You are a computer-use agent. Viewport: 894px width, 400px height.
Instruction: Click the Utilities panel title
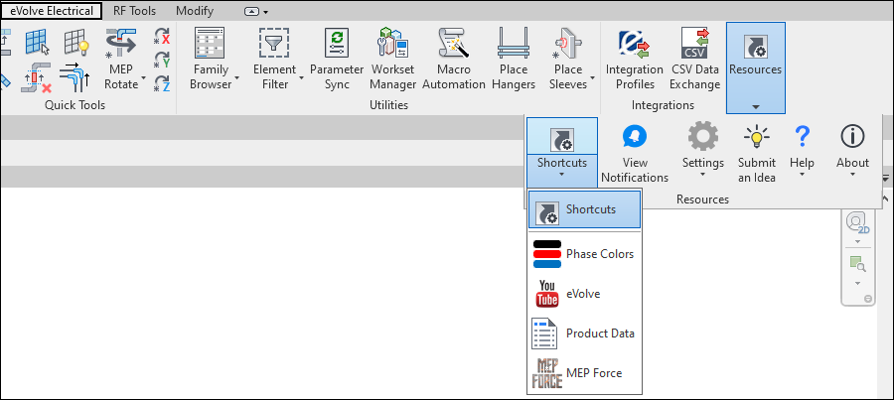(388, 105)
